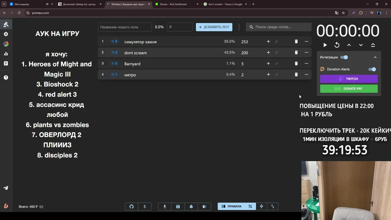
Task: Delete the Barnyard lot
Action: (296, 64)
